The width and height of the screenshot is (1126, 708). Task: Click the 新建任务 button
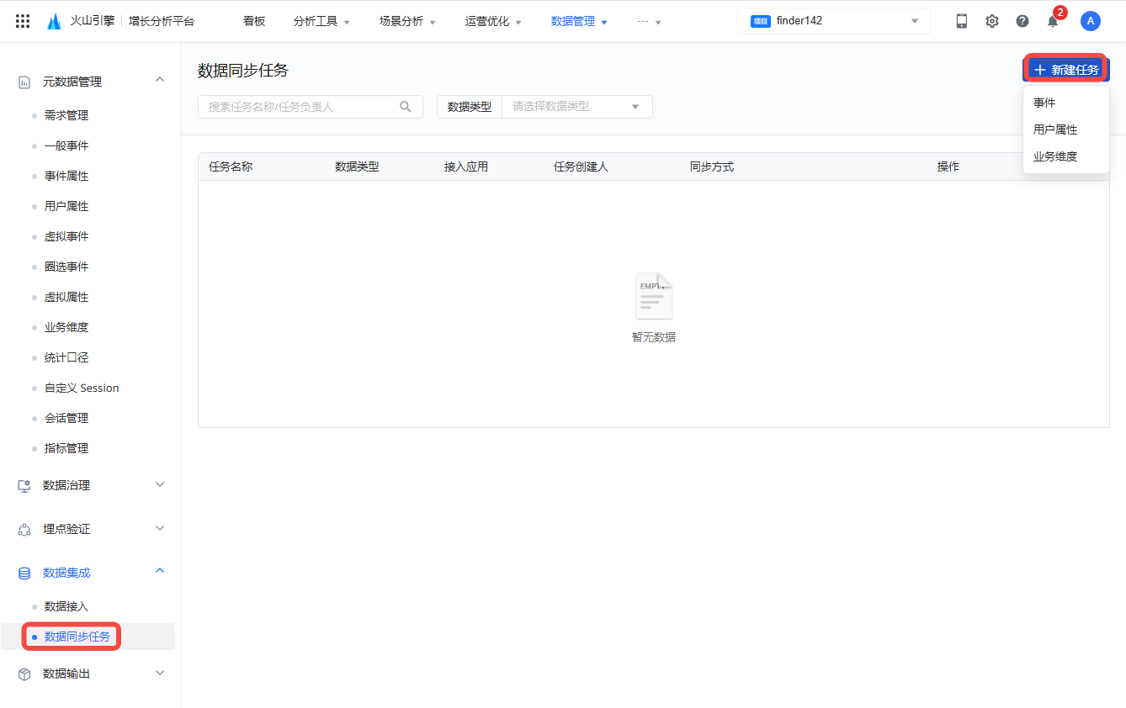[x=1066, y=70]
